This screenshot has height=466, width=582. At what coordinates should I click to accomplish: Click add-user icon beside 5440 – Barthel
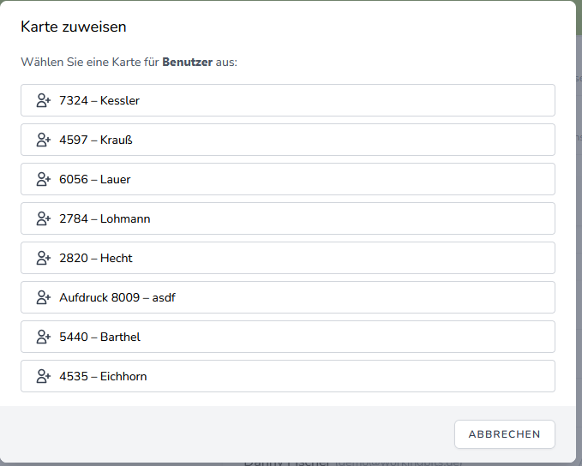44,337
